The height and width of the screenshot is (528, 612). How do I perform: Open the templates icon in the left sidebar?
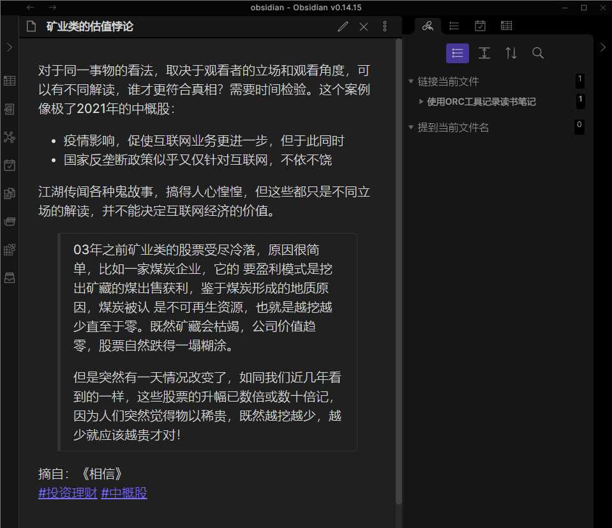coord(9,193)
